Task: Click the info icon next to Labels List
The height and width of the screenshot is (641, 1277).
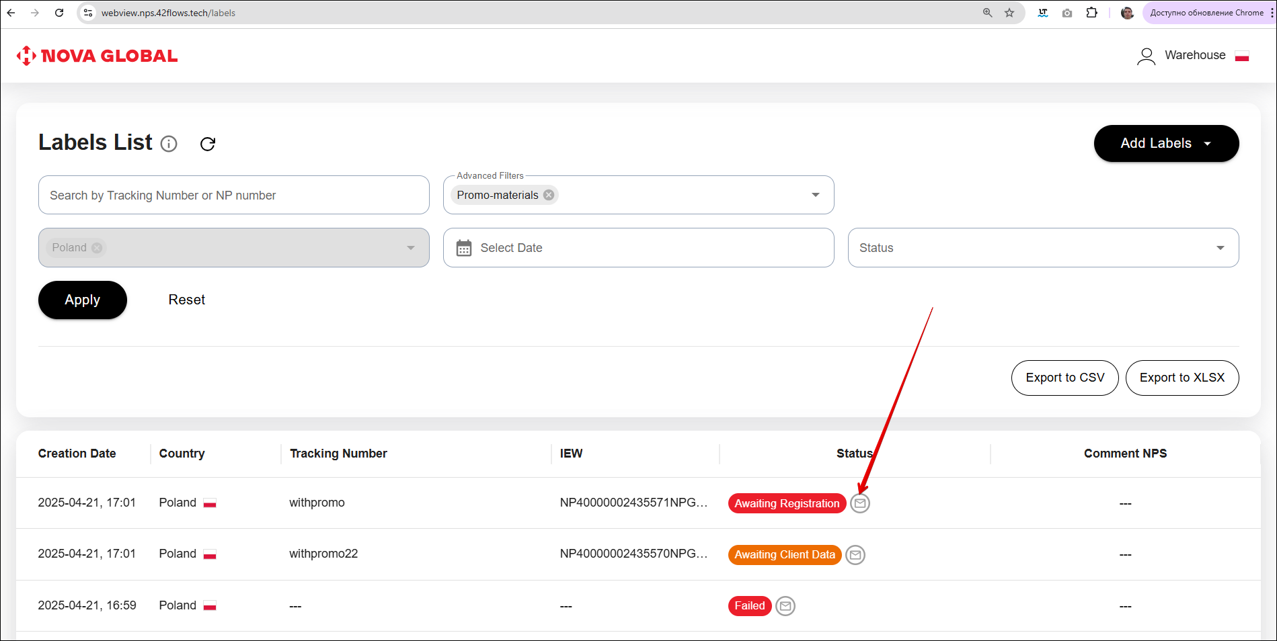Action: pyautogui.click(x=169, y=144)
